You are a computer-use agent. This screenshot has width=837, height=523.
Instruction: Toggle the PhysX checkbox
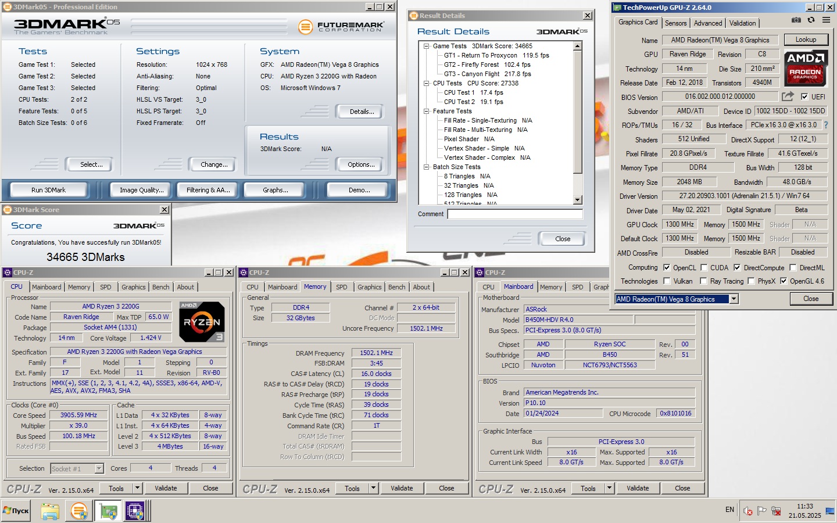tap(752, 281)
